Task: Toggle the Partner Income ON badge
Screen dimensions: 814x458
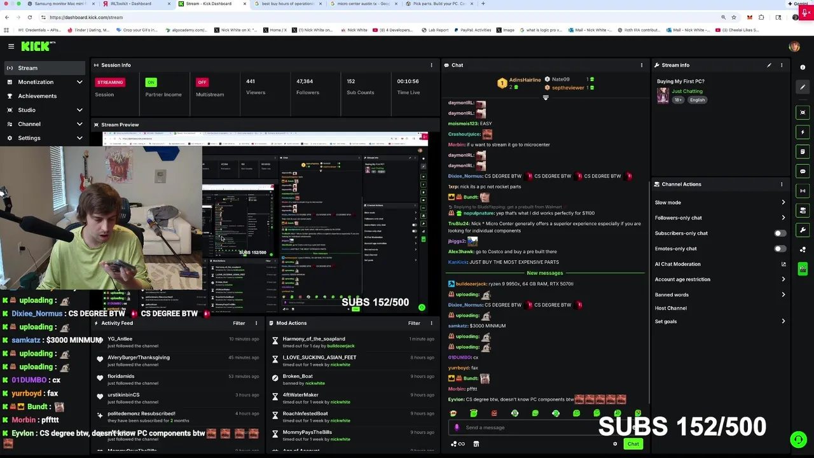Action: [151, 82]
